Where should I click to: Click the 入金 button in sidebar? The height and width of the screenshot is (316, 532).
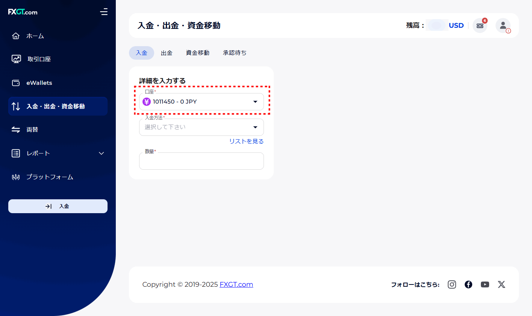pyautogui.click(x=58, y=206)
